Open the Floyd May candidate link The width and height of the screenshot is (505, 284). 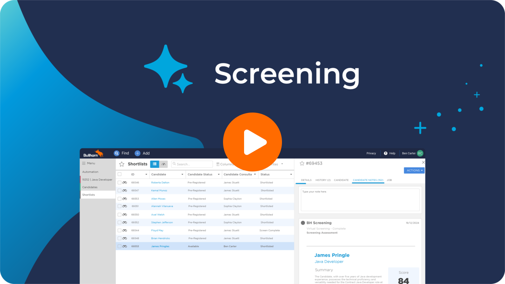point(157,231)
